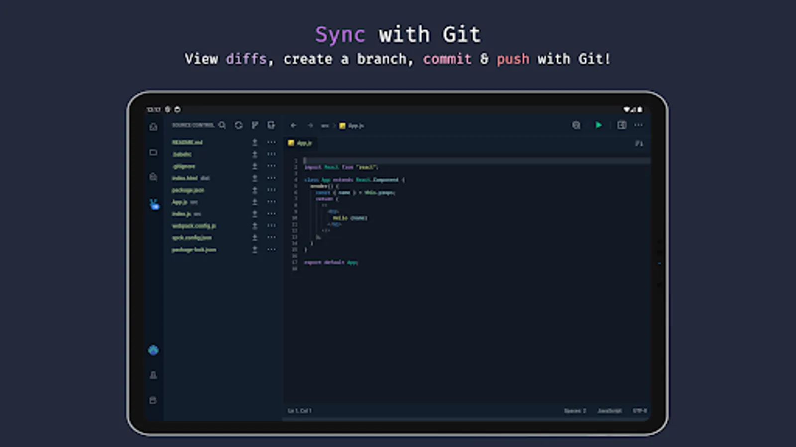Screen dimensions: 796x447
Task: Click Ln 1, Col 1 in the status bar
Action: (299, 411)
